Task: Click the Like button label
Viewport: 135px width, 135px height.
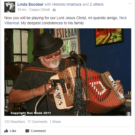Action: (x=13, y=131)
